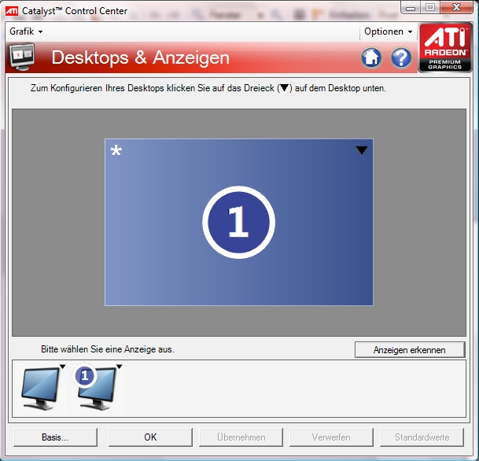Viewport: 479px width, 461px height.
Task: Confirm with the OK button
Action: pyautogui.click(x=150, y=437)
